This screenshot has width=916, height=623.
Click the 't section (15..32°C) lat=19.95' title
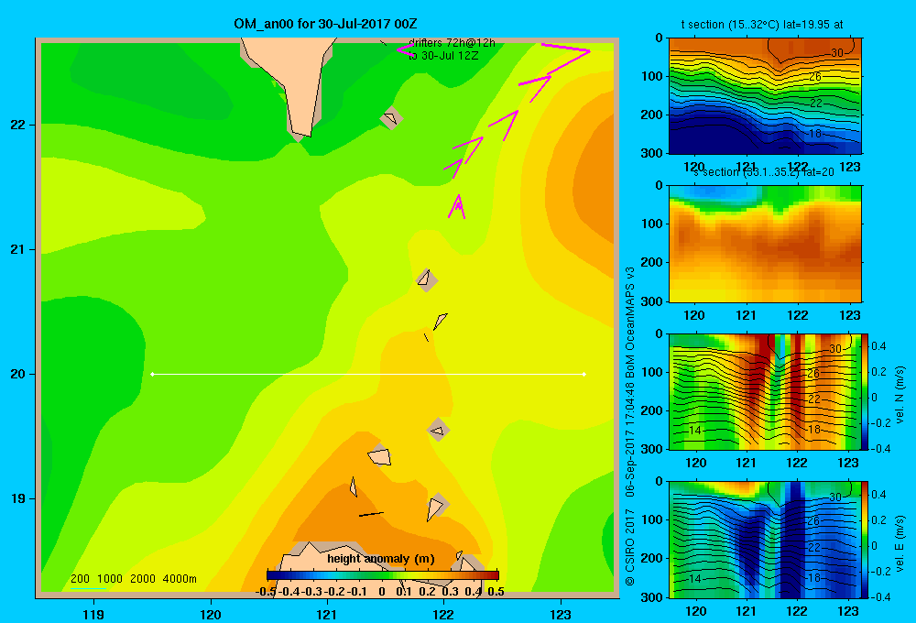coord(762,25)
